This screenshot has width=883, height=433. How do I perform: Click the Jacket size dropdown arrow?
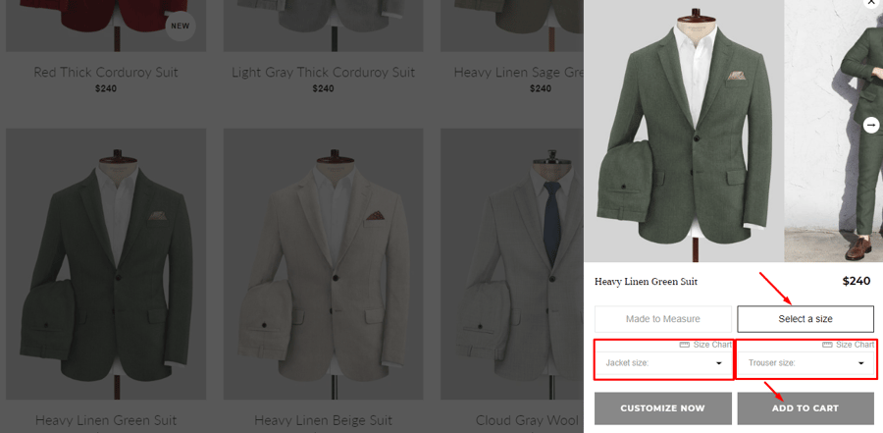pyautogui.click(x=718, y=363)
